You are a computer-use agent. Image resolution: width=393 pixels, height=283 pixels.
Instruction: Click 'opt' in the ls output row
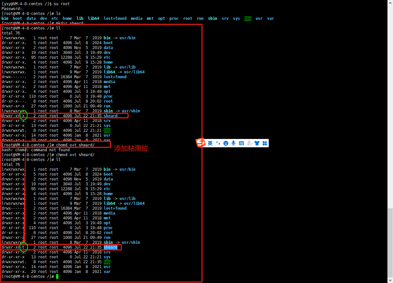pyautogui.click(x=161, y=18)
